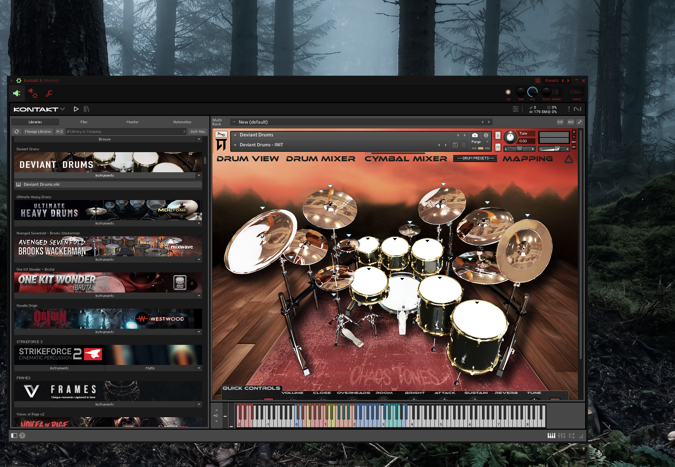Click the triangle logo beside Mapping
The height and width of the screenshot is (467, 675).
click(569, 159)
